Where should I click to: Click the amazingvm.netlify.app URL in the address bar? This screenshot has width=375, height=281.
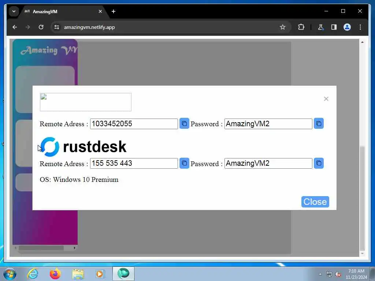[x=89, y=27]
